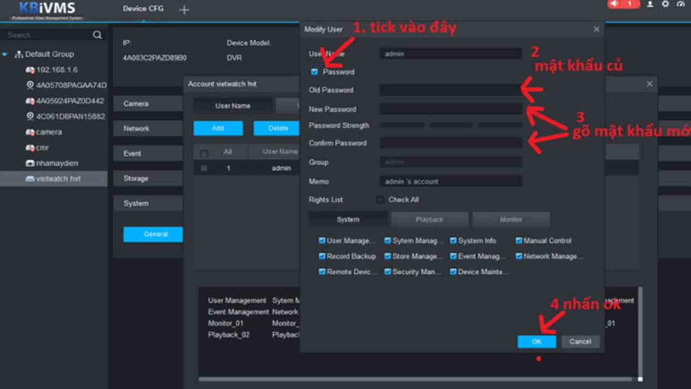Untick the Password checkbox in Modify User
691x389 pixels.
click(315, 72)
